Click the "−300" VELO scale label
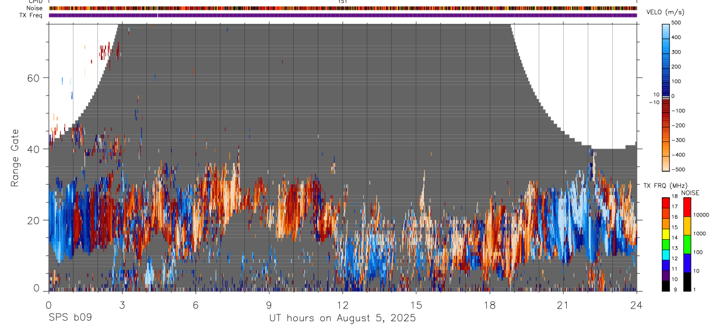Viewport: 716px width, 330px height. pyautogui.click(x=679, y=140)
